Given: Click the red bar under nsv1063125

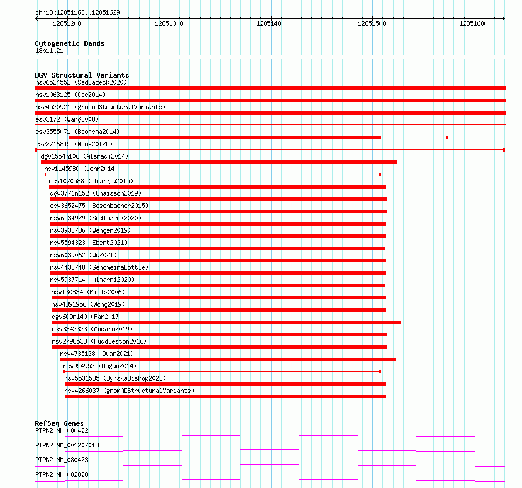Looking at the screenshot, I should click(x=270, y=100).
